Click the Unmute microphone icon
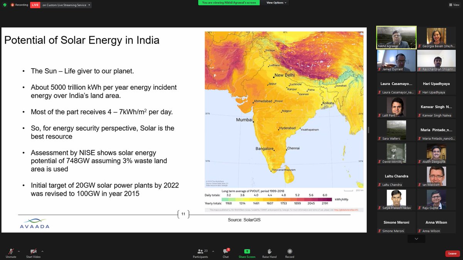The width and height of the screenshot is (463, 260). coord(10,251)
